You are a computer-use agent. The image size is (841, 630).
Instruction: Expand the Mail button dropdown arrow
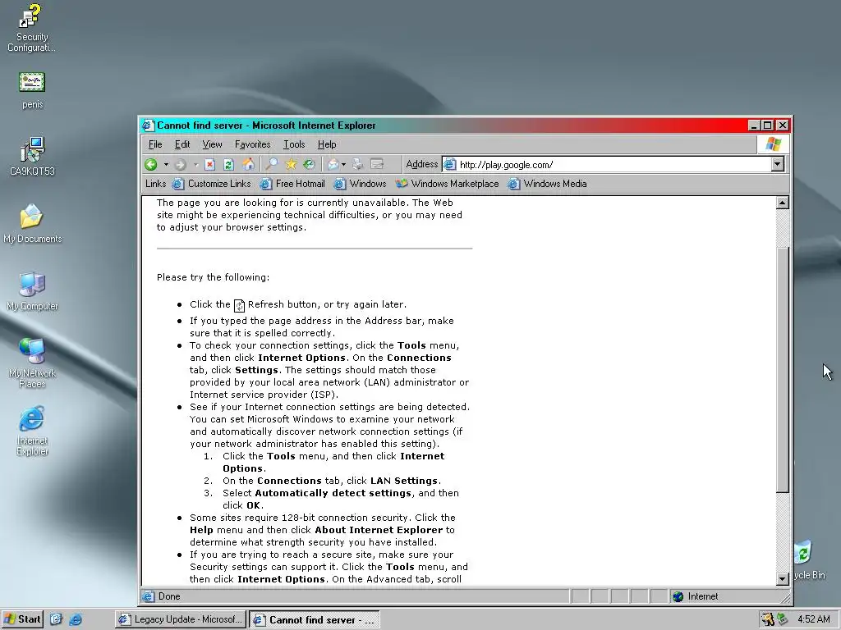(x=344, y=164)
